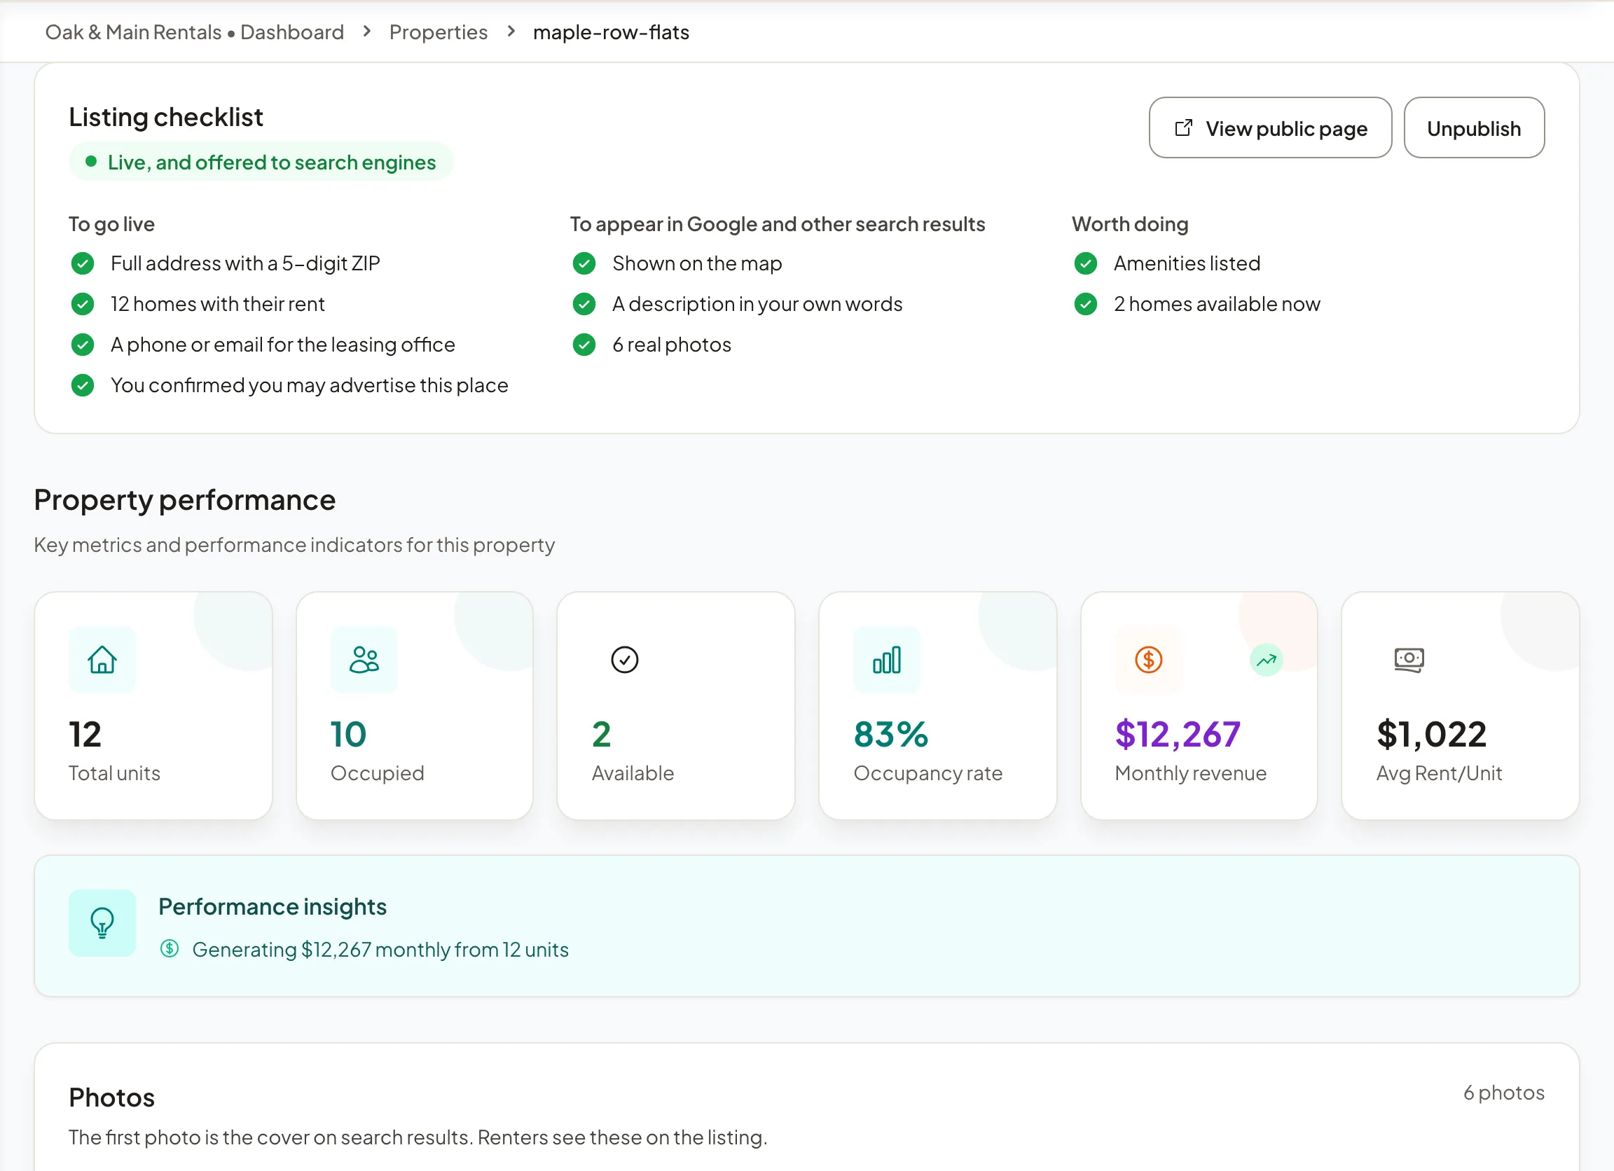Image resolution: width=1614 pixels, height=1171 pixels.
Task: Click the green check next to Full address with a 5-digit ZIP
Action: 83,263
